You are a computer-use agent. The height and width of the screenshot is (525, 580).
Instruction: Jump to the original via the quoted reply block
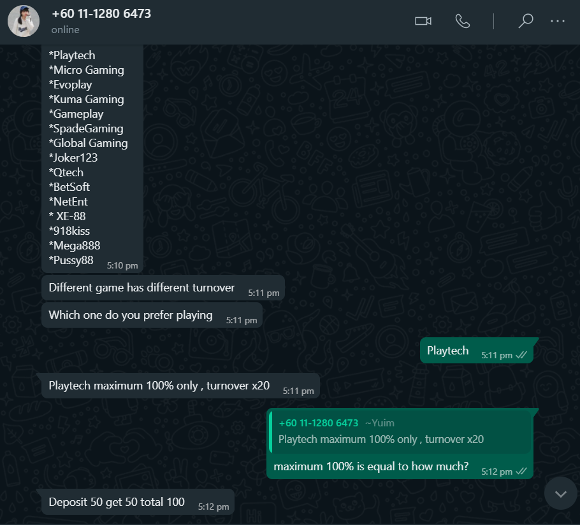tap(402, 431)
